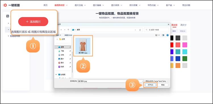Click the red 添加图片 button
213x104 pixels.
point(33,22)
